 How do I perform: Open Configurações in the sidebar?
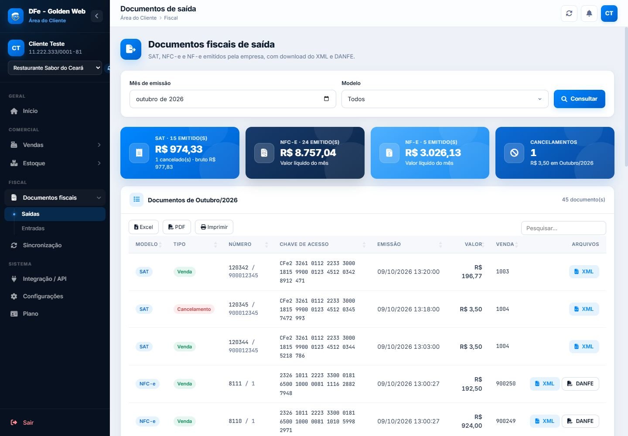[x=55, y=296]
